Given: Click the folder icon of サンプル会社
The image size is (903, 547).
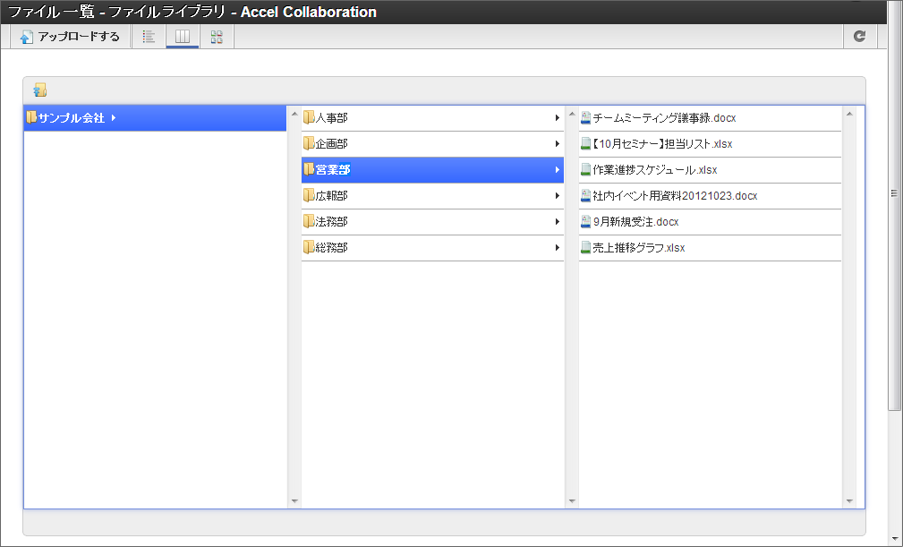Looking at the screenshot, I should 31,117.
